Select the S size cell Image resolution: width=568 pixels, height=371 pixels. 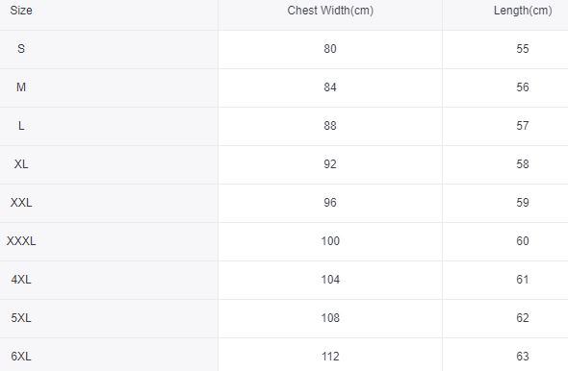coord(21,48)
